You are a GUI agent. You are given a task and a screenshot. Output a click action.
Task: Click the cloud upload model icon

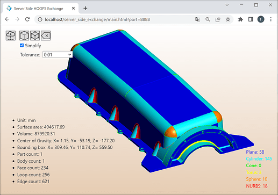pyautogui.click(x=11, y=35)
